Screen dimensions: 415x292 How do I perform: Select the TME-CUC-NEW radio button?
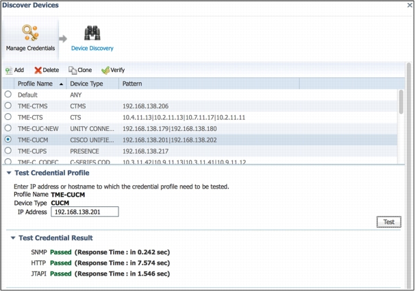pos(8,128)
